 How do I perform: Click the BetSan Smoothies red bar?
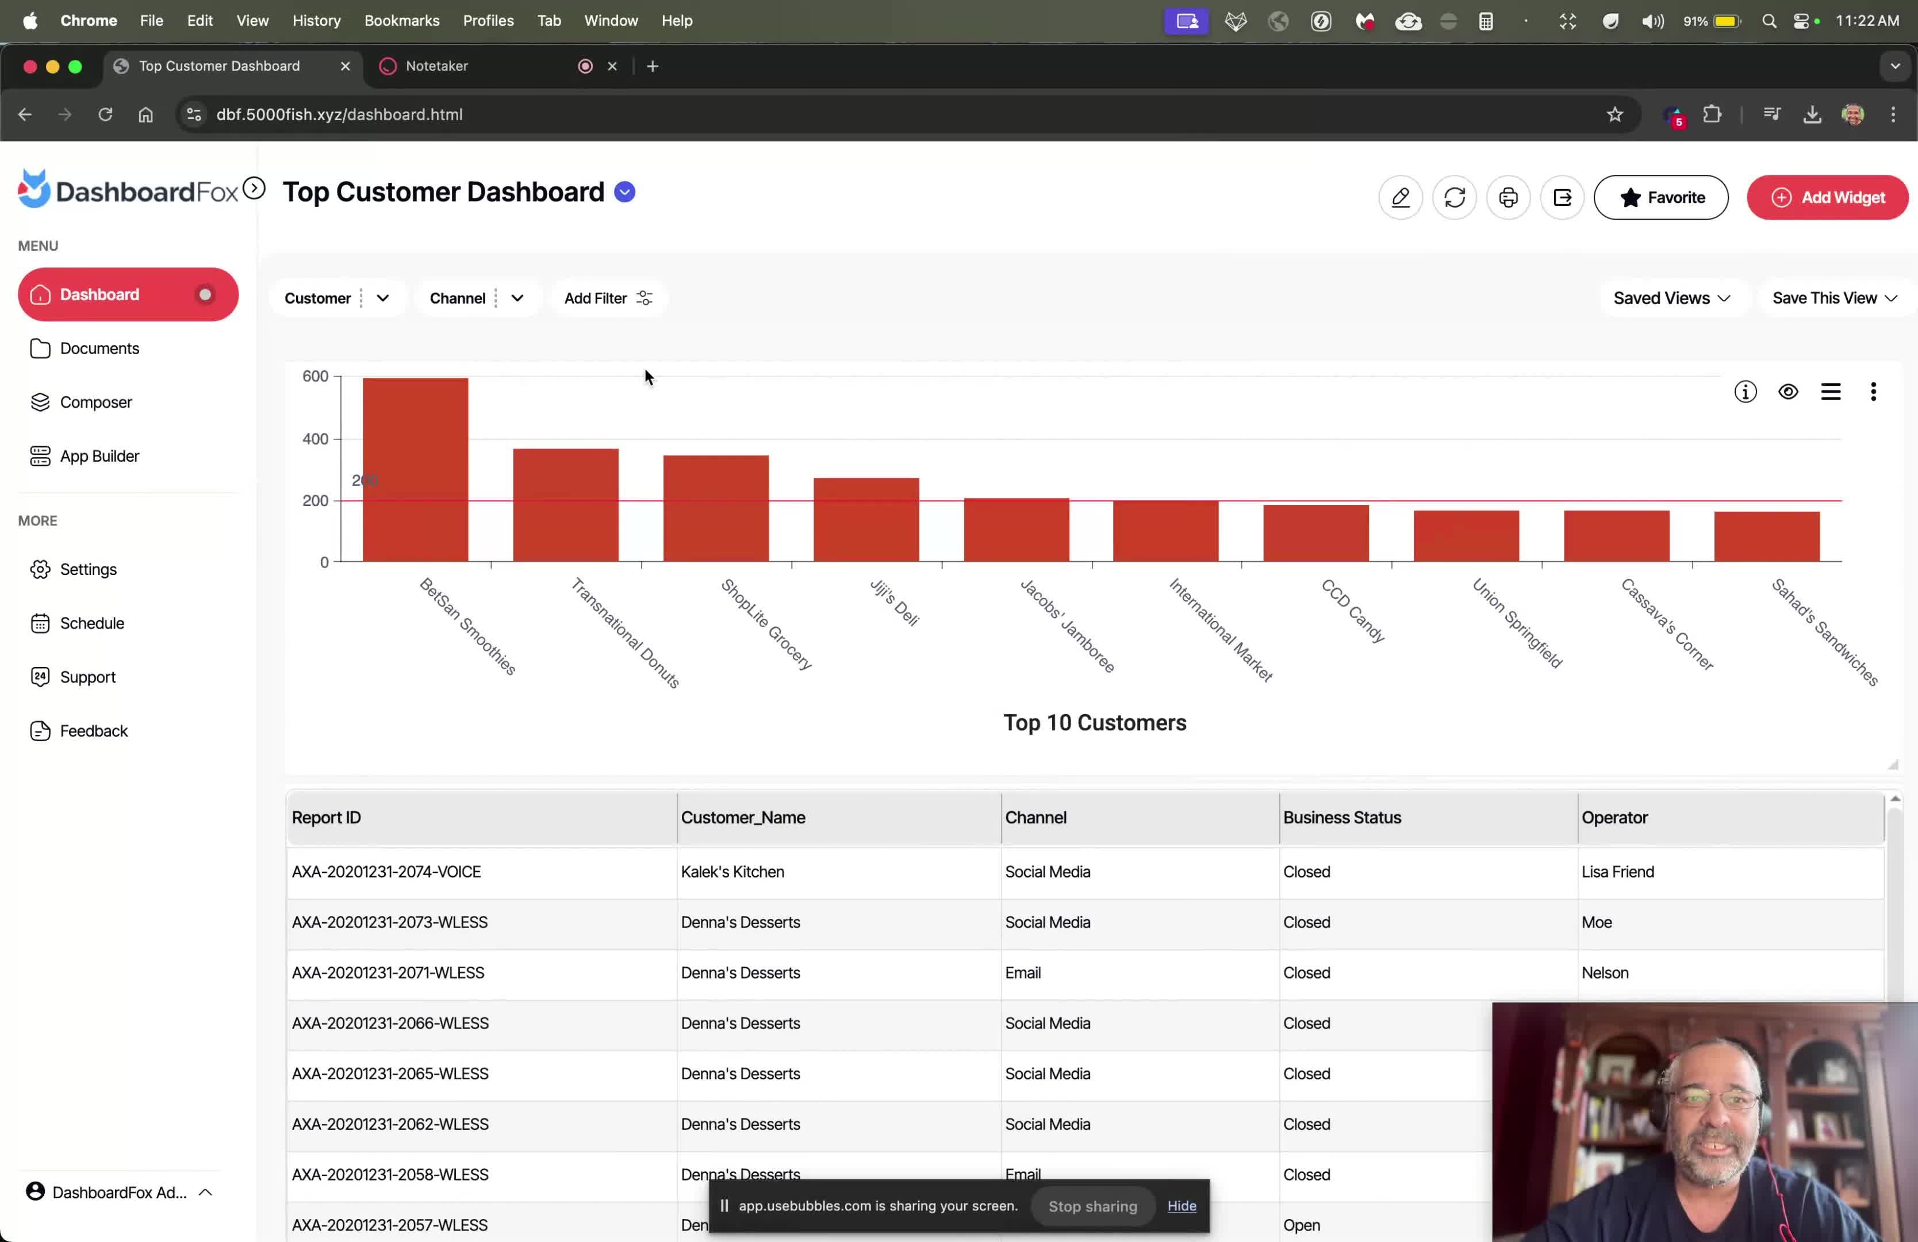pyautogui.click(x=415, y=469)
